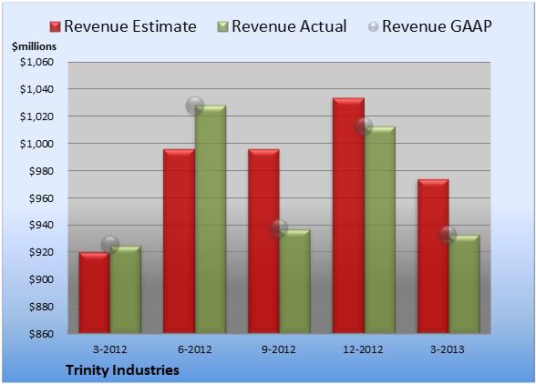Click the $980 axis value
The image size is (536, 384).
tap(41, 171)
